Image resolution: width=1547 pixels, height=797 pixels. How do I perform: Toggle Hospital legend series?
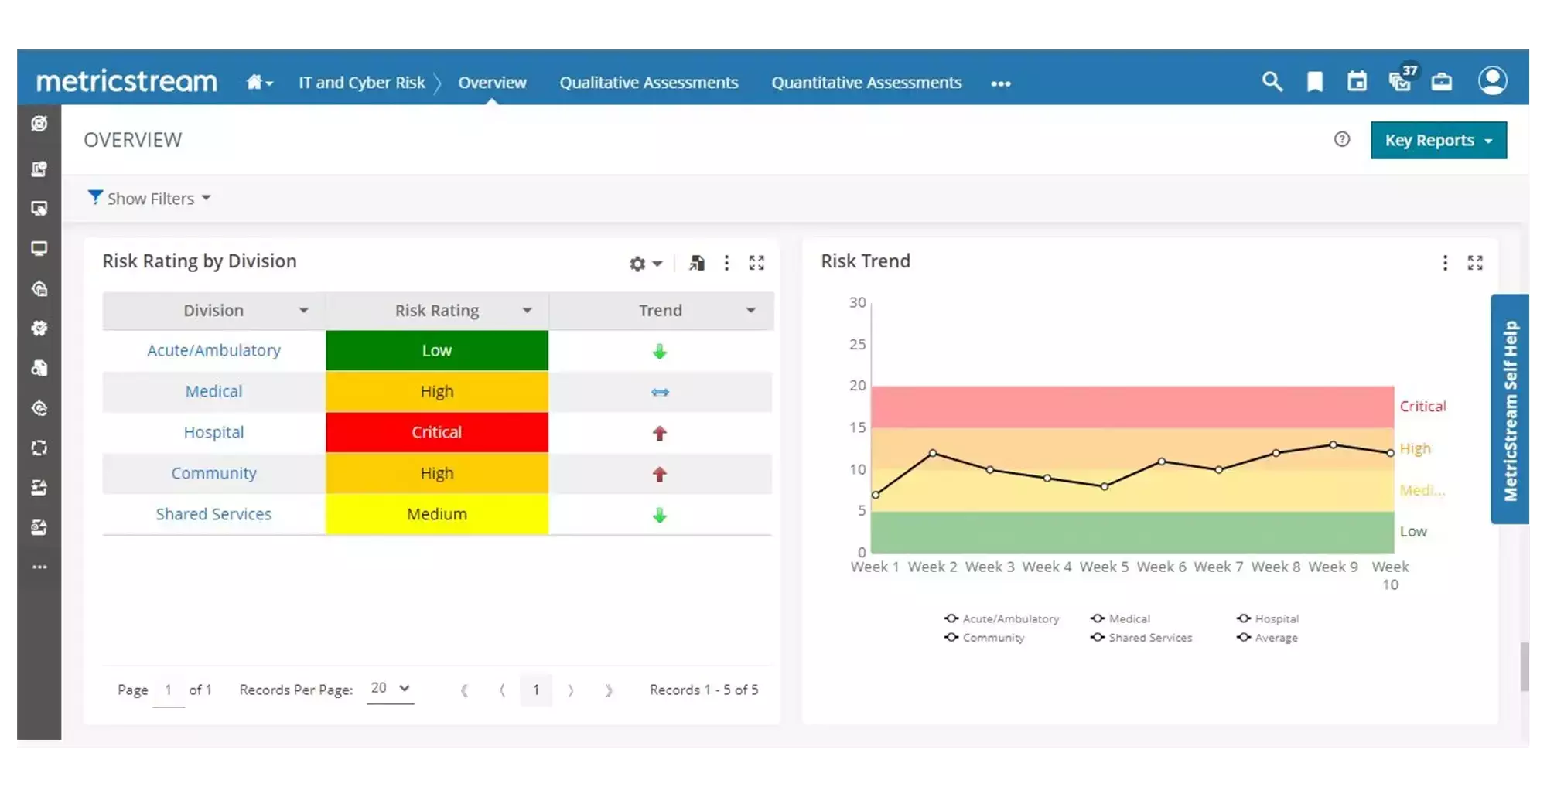click(1268, 618)
